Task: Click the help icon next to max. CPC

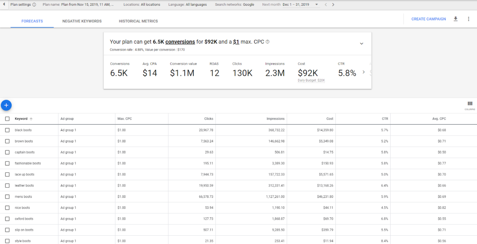Action: [268, 42]
